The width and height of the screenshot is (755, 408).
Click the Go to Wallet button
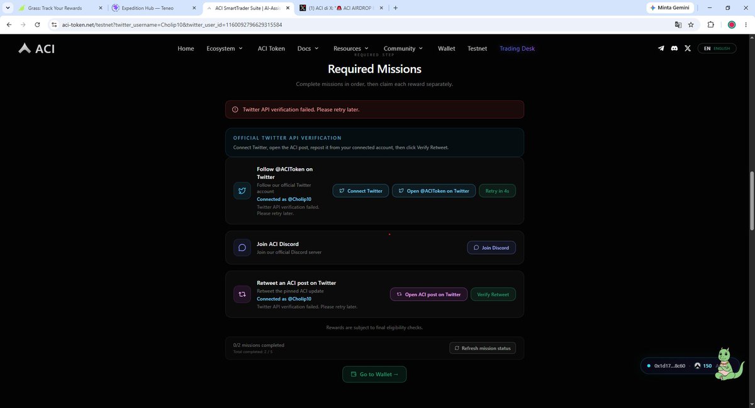pyautogui.click(x=374, y=374)
